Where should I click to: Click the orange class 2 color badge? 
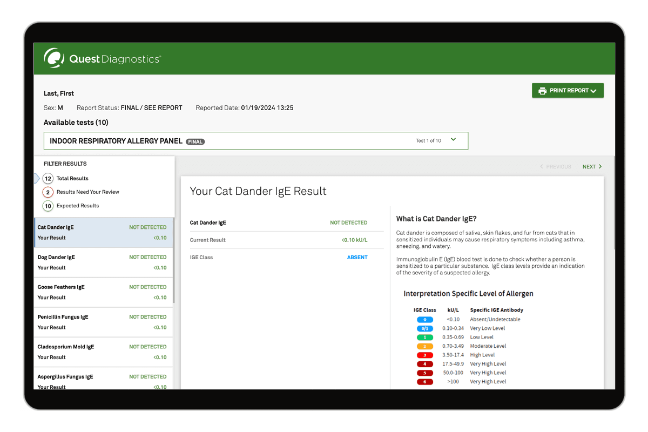(425, 346)
